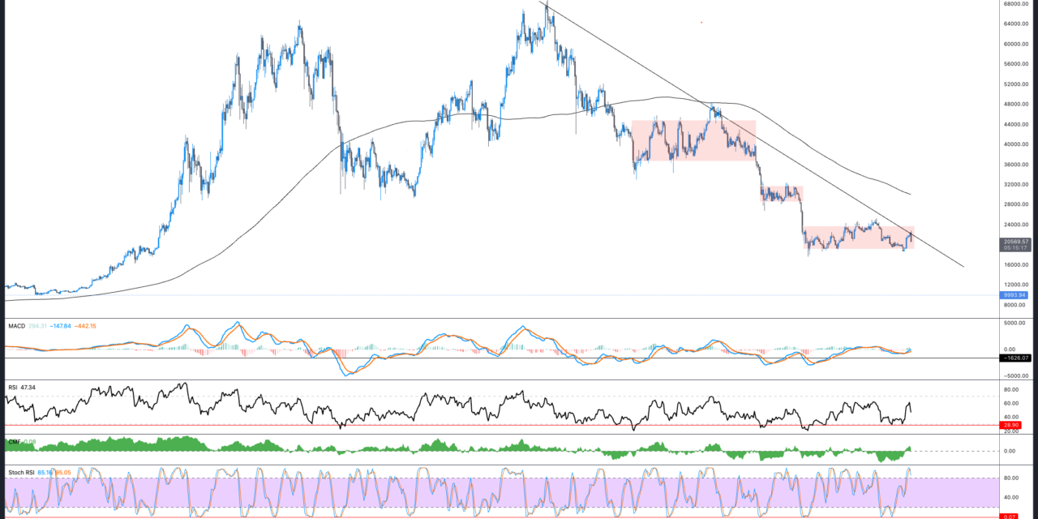The height and width of the screenshot is (519, 1038).
Task: Click the 5000.00 MACD scale label
Action: [1019, 323]
